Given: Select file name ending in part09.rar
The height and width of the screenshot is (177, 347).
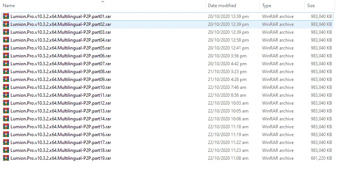Looking at the screenshot, I should tap(61, 79).
